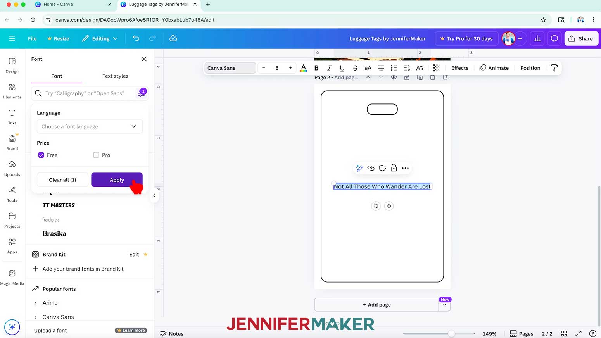Select the Font tab
The width and height of the screenshot is (601, 338).
click(x=57, y=76)
